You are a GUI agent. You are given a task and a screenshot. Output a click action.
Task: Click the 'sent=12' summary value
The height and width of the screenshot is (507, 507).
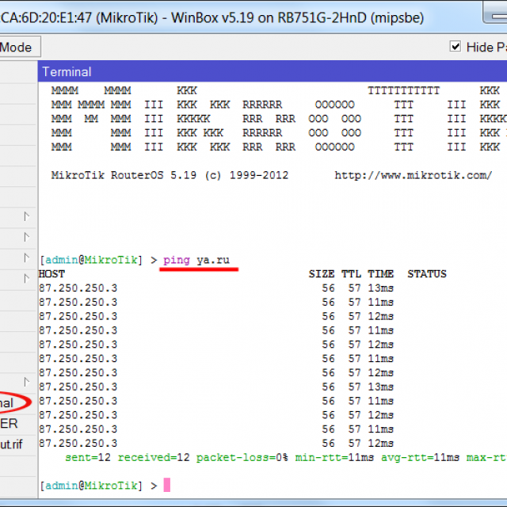(x=88, y=458)
